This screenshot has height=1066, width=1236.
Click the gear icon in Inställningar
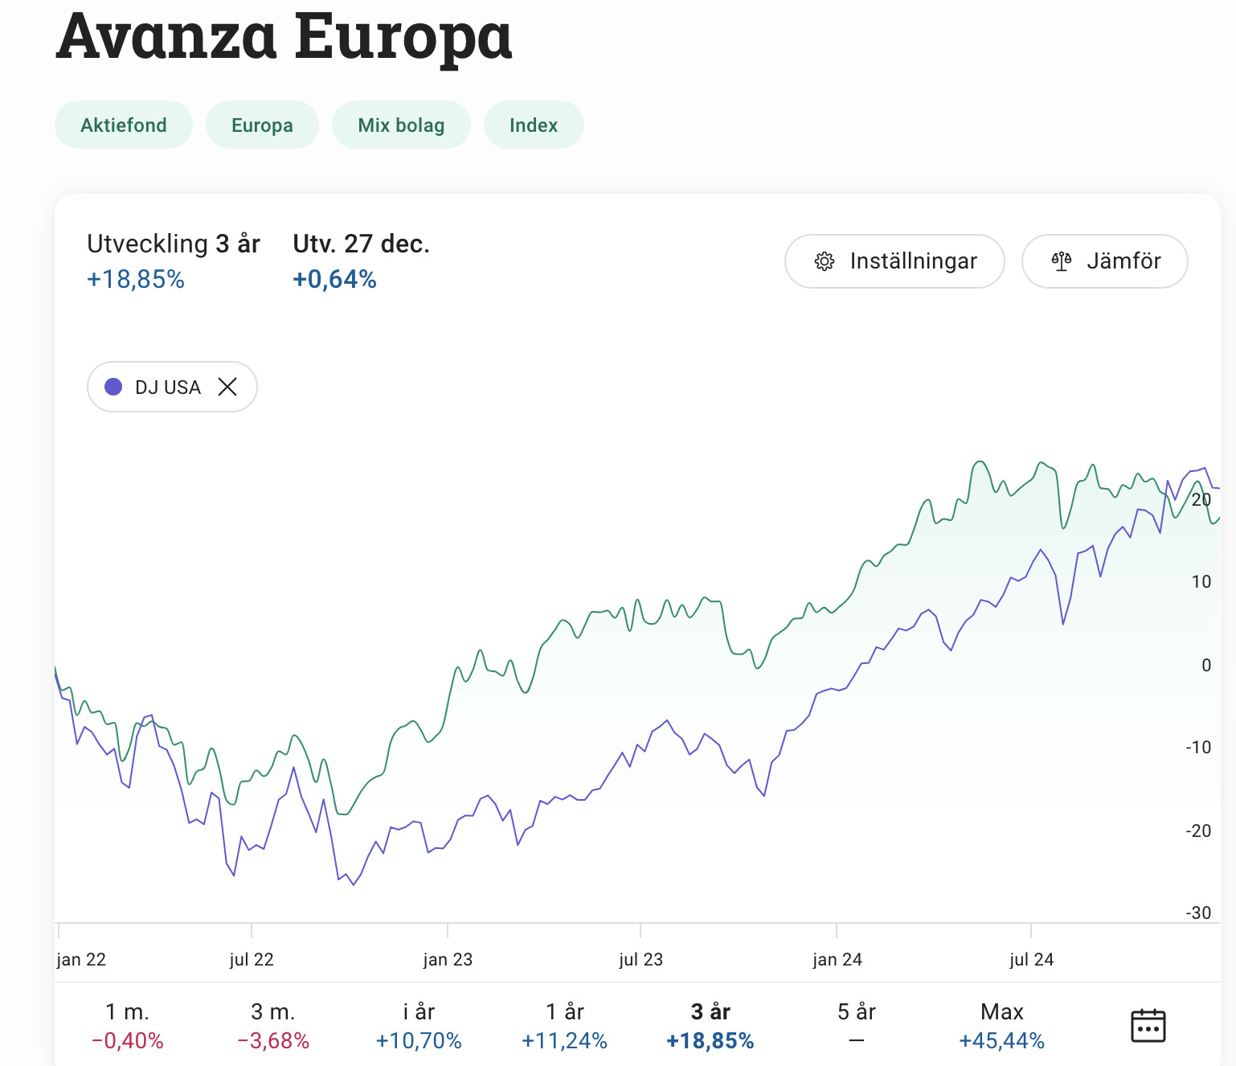pos(825,261)
